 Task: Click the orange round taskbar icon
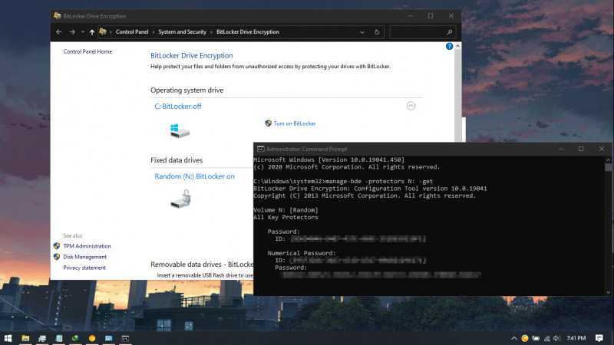pos(92,338)
